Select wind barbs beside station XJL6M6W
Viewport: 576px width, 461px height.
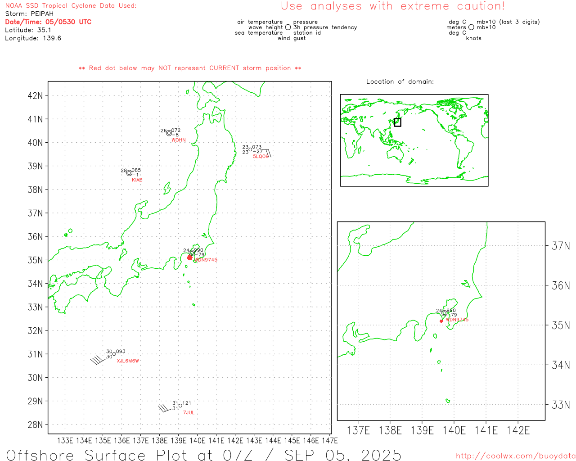[x=98, y=360]
